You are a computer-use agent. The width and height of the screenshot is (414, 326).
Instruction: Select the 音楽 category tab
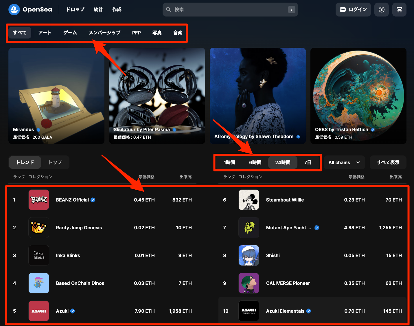178,33
